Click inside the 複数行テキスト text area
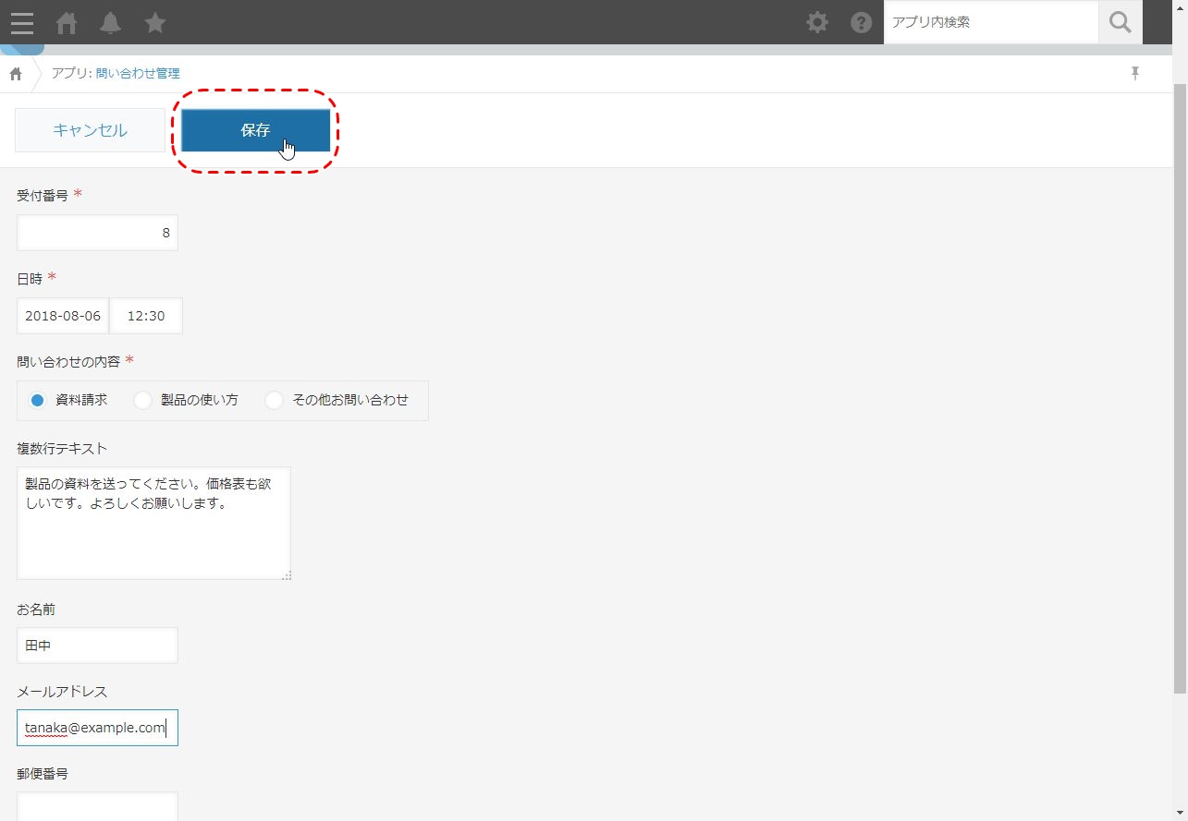 pyautogui.click(x=153, y=523)
